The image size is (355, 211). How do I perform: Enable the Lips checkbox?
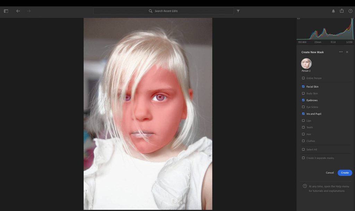click(x=303, y=121)
